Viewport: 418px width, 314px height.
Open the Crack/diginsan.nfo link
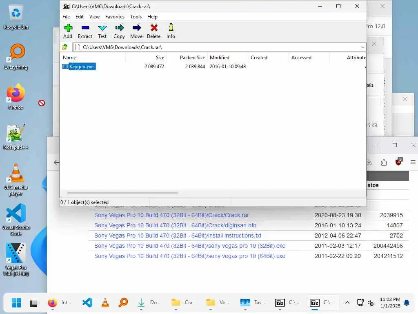click(175, 225)
